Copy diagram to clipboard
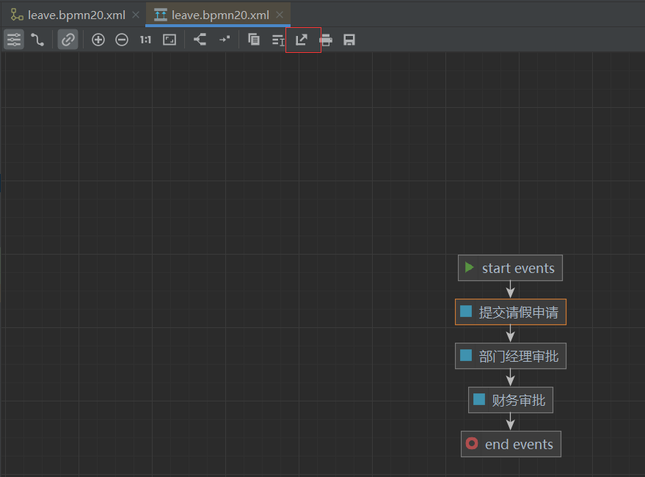645x477 pixels. click(x=254, y=40)
